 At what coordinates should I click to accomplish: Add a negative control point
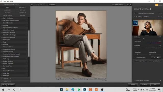click(x=159, y=57)
